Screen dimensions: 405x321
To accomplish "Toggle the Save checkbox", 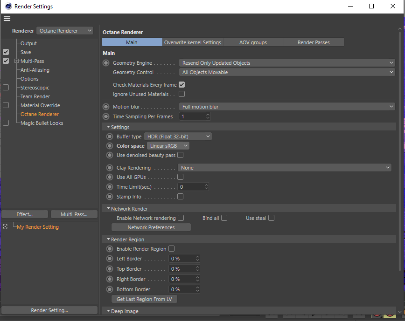I will (x=6, y=52).
